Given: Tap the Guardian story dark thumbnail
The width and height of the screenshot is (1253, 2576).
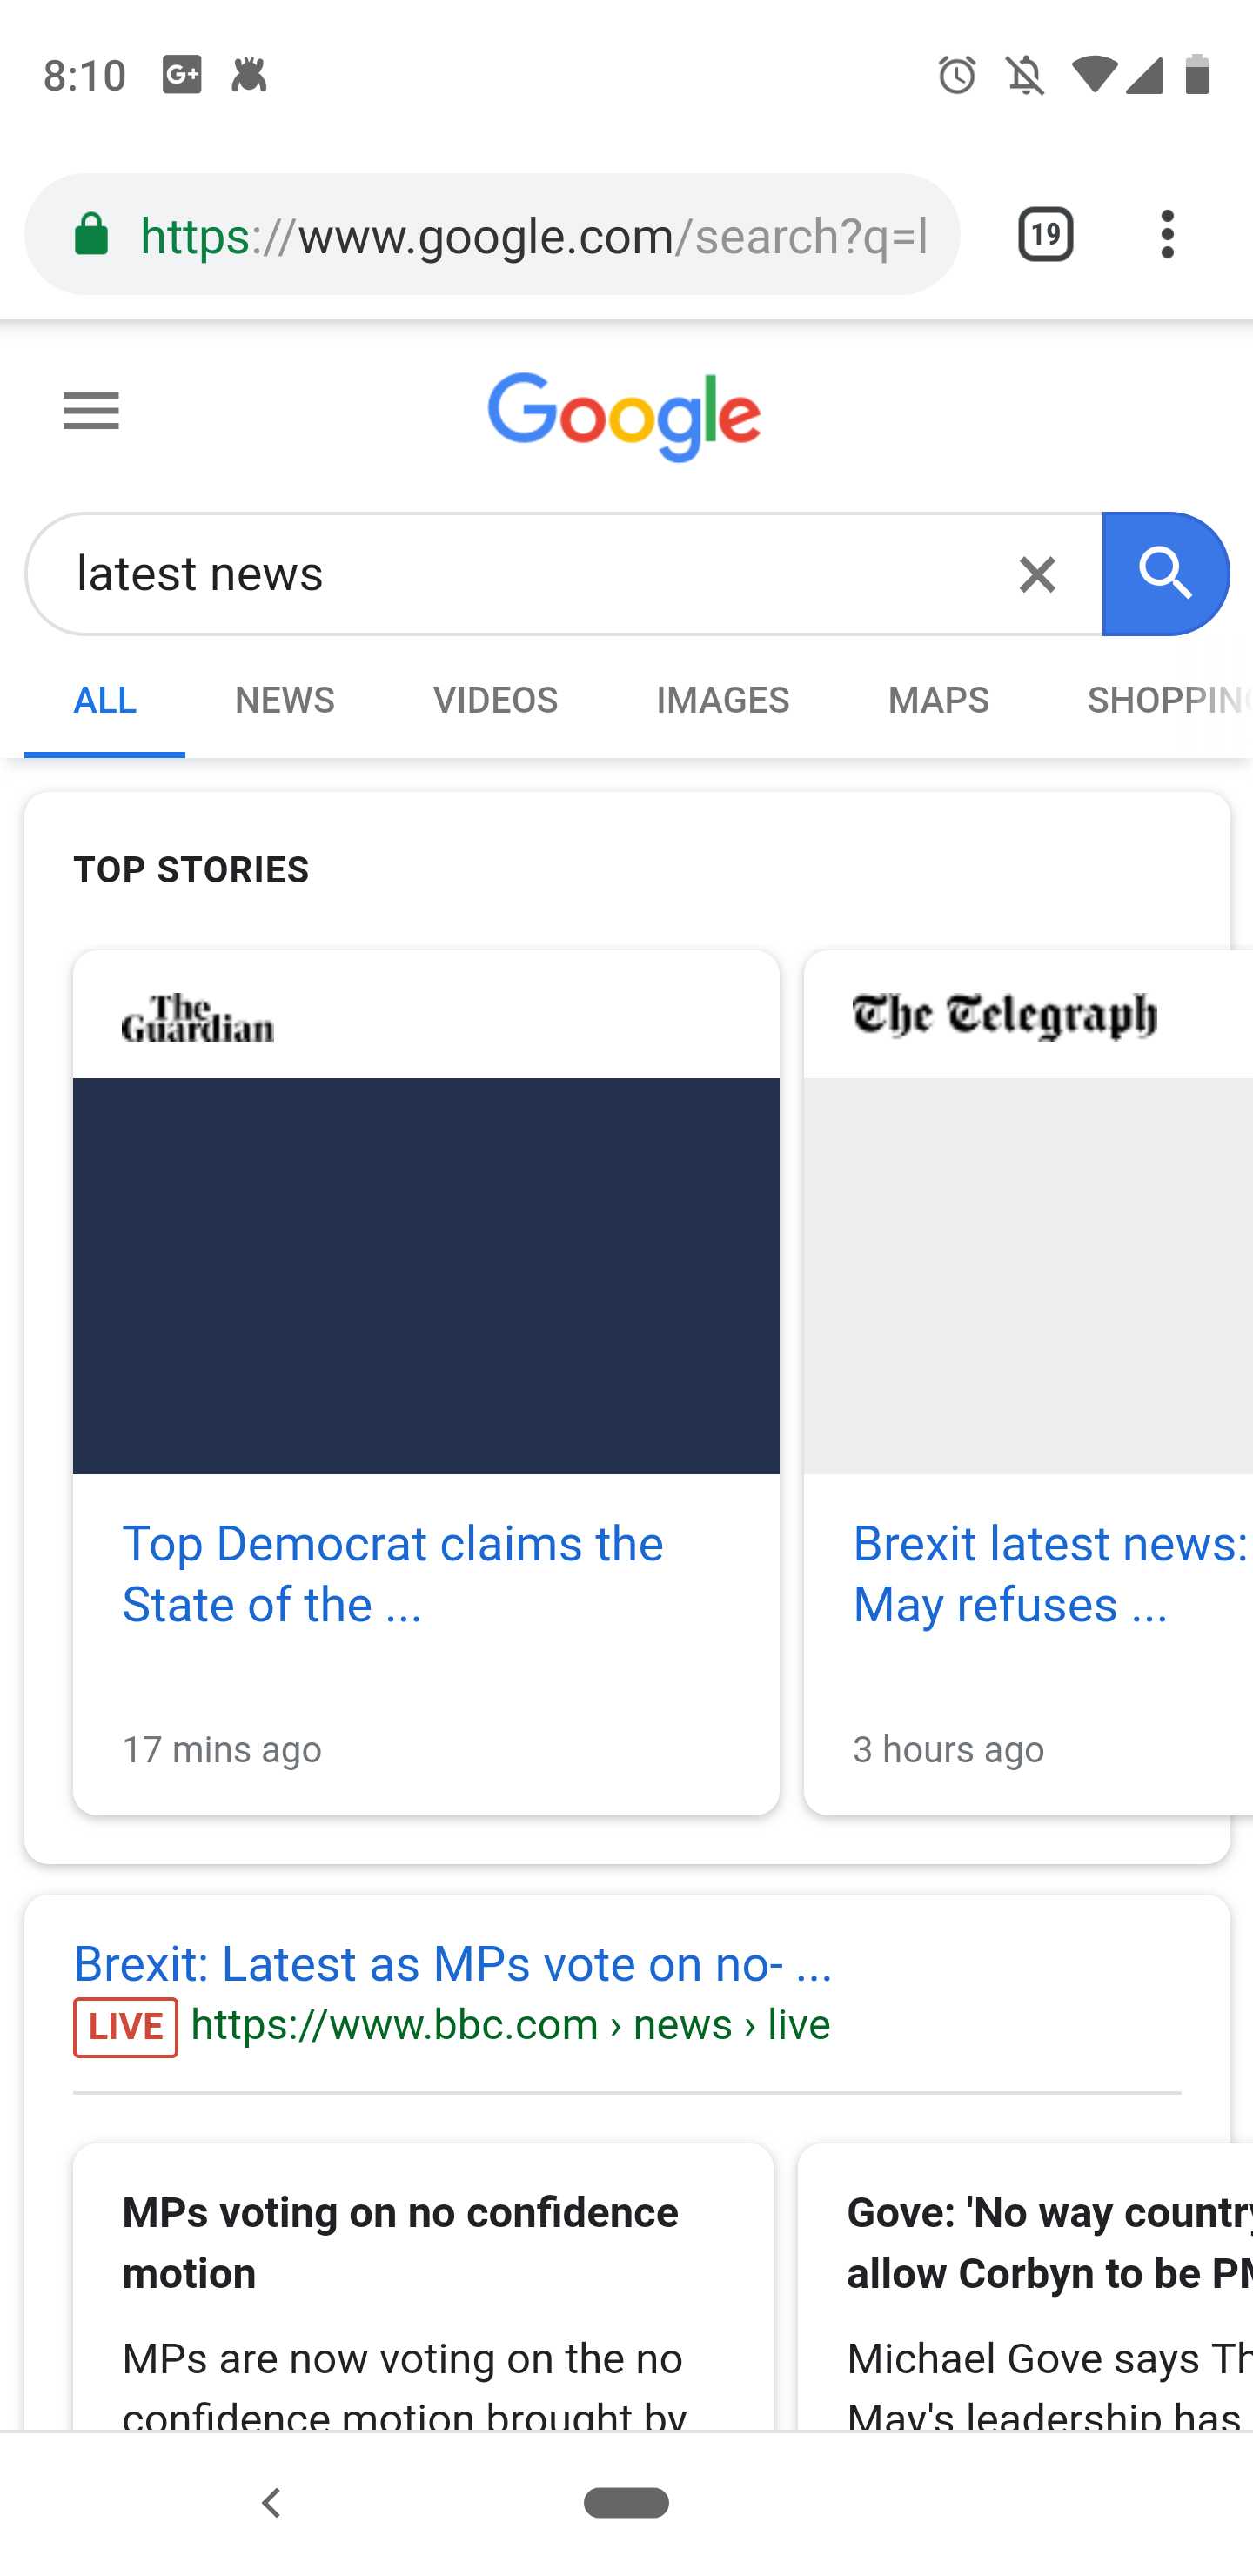Looking at the screenshot, I should [426, 1275].
